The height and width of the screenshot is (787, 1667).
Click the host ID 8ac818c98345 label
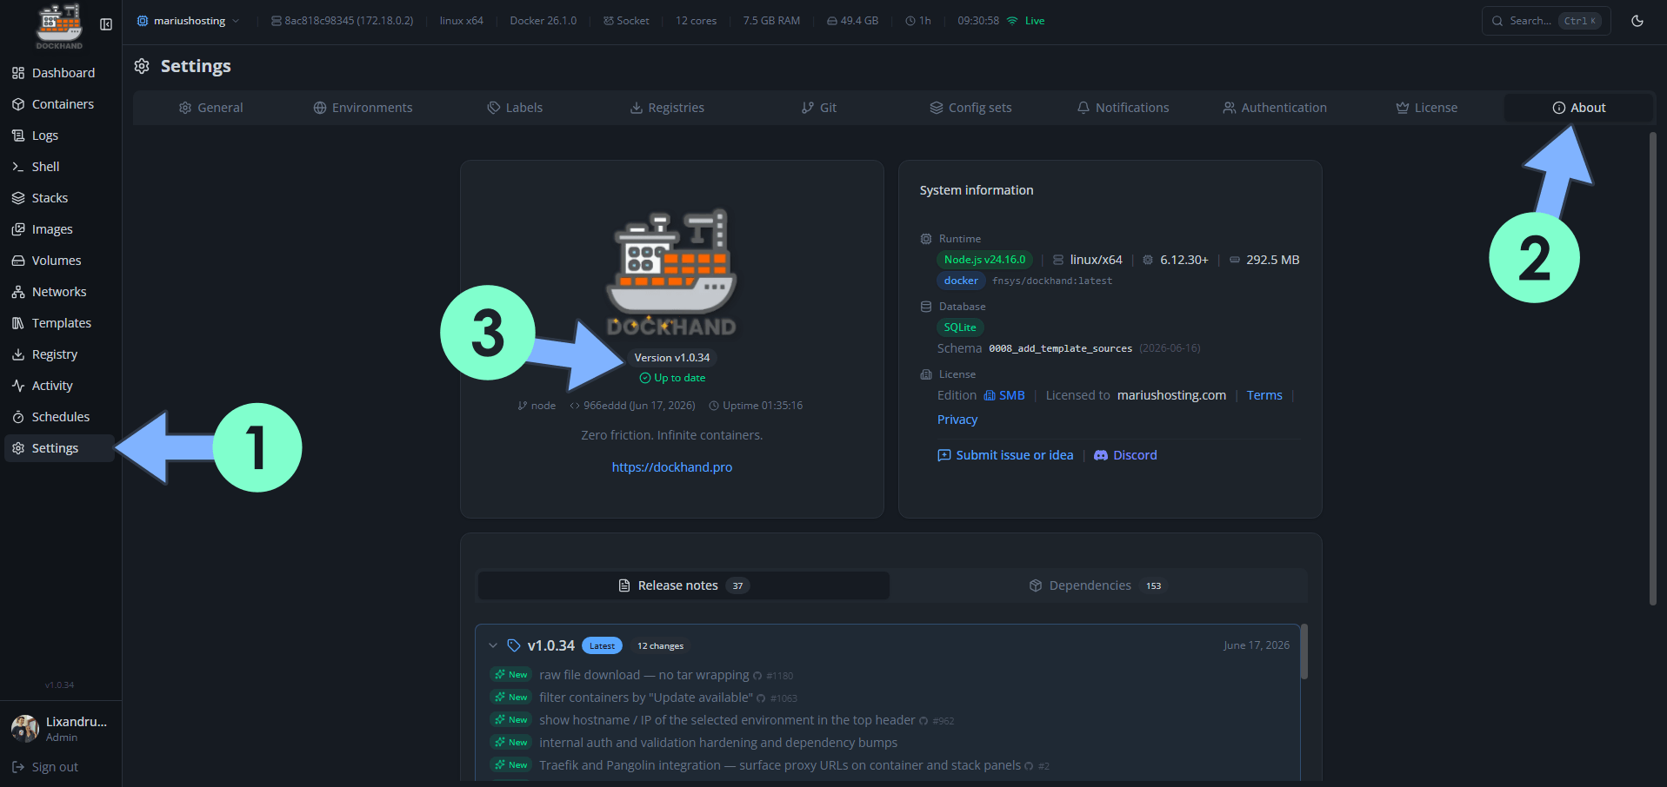pyautogui.click(x=342, y=21)
